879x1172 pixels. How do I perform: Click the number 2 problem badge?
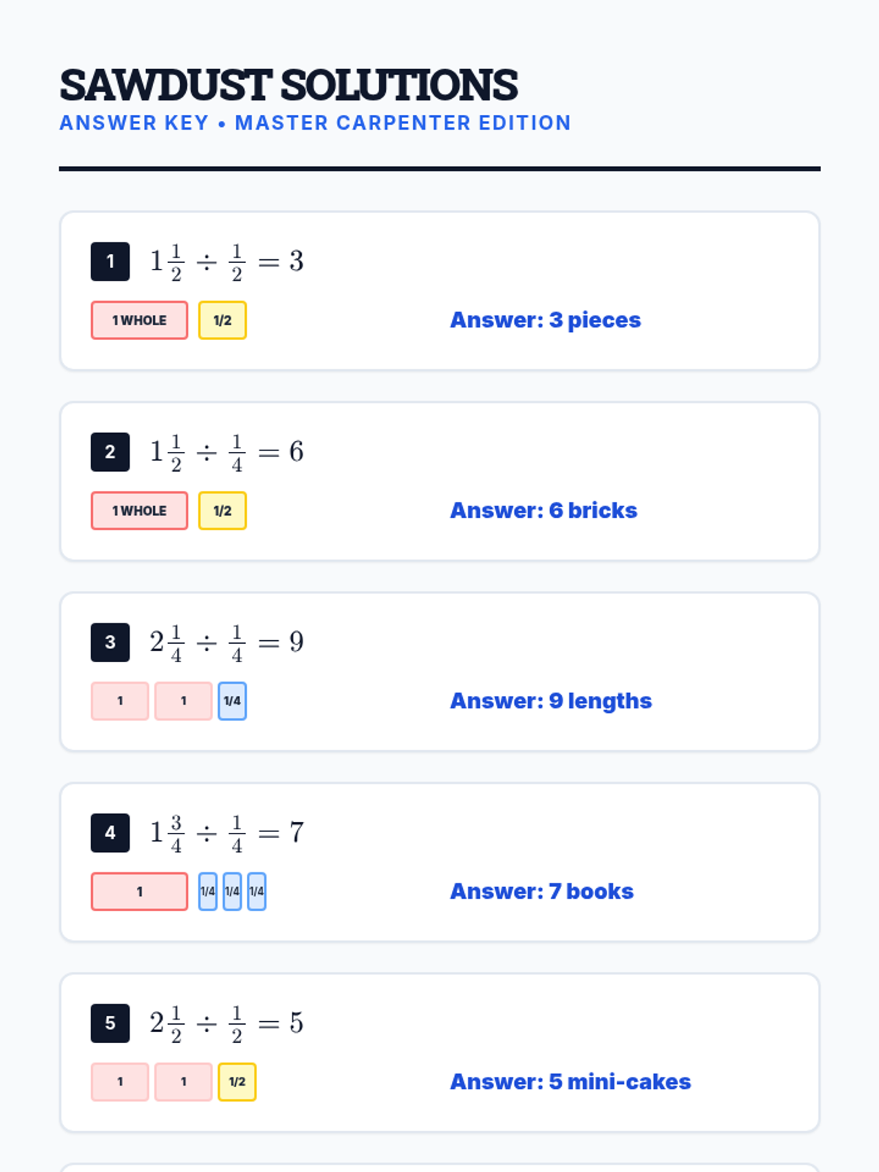(x=110, y=452)
